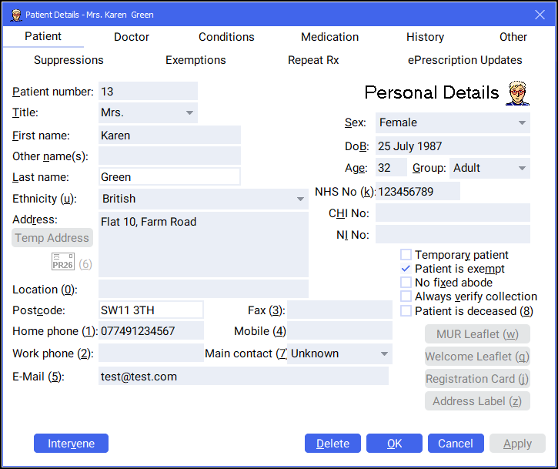Uncheck Patient is exempt
The width and height of the screenshot is (558, 469).
pyautogui.click(x=406, y=269)
